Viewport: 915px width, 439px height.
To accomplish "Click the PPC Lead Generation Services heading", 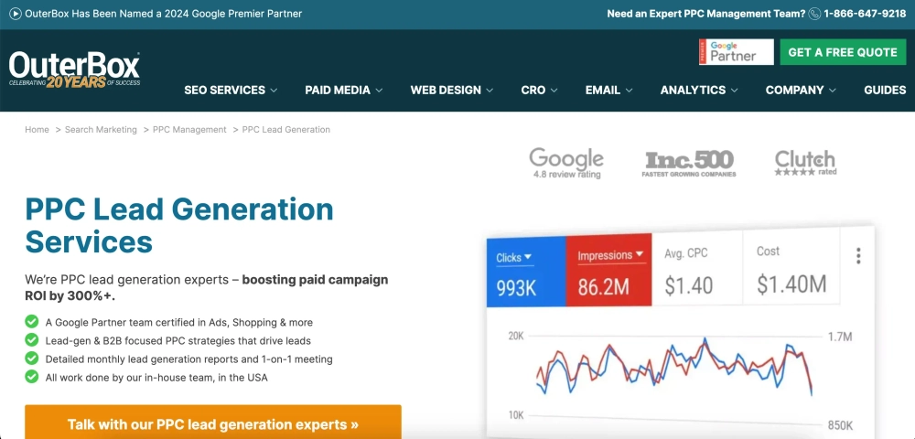I will click(x=179, y=225).
